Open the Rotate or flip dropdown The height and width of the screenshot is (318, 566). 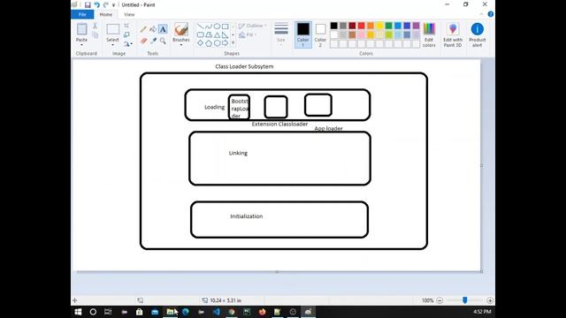pos(127,43)
